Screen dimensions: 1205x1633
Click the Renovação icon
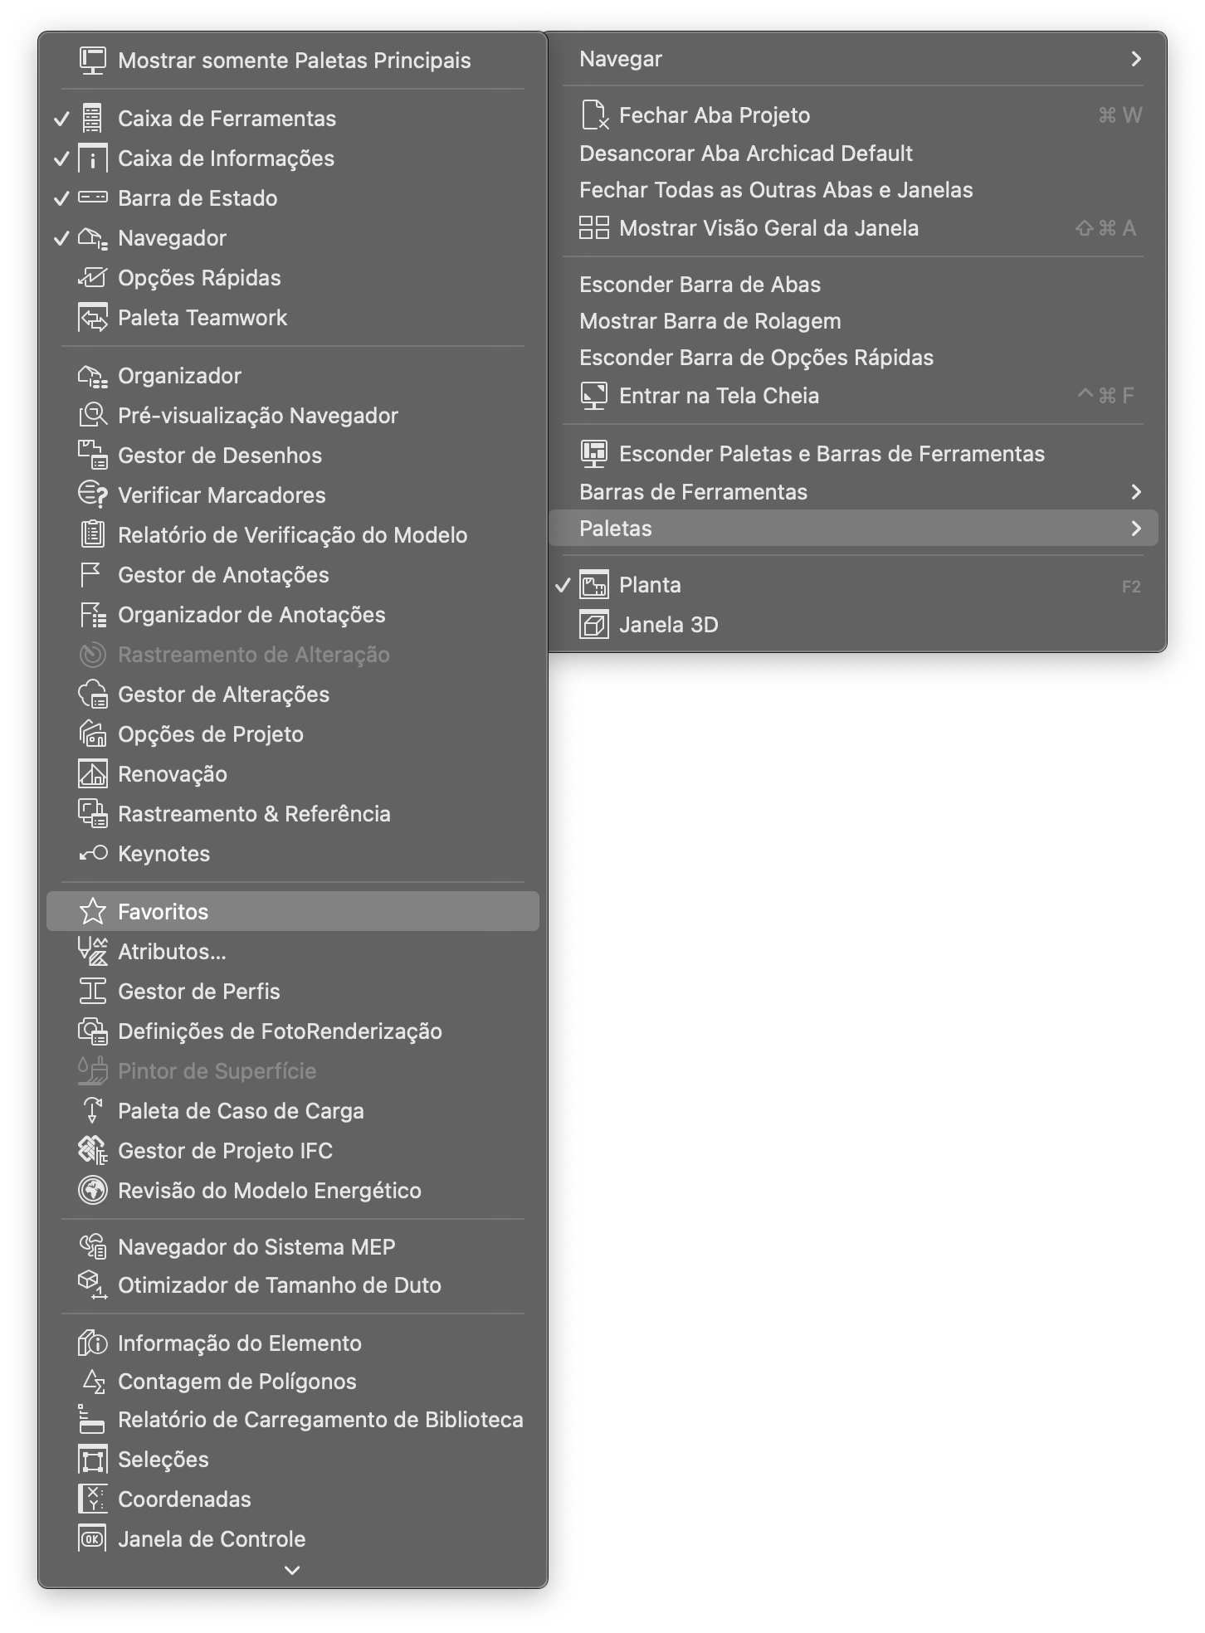[92, 773]
